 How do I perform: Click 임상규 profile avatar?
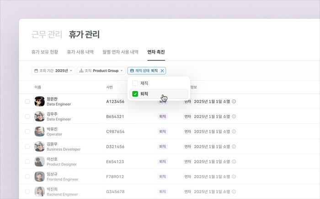point(40,177)
